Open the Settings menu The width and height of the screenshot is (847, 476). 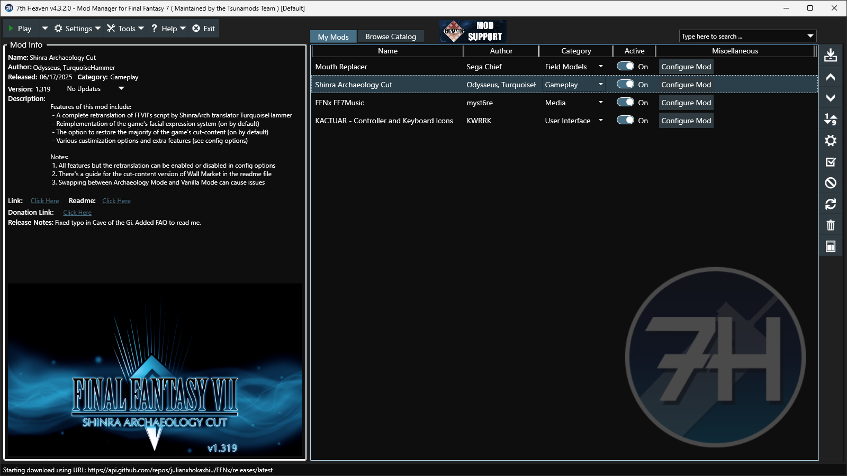78,29
